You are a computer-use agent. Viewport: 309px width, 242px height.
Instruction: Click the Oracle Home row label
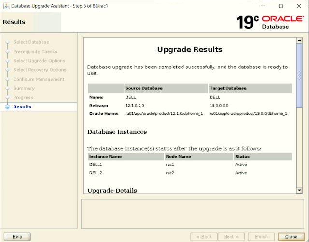(x=104, y=113)
